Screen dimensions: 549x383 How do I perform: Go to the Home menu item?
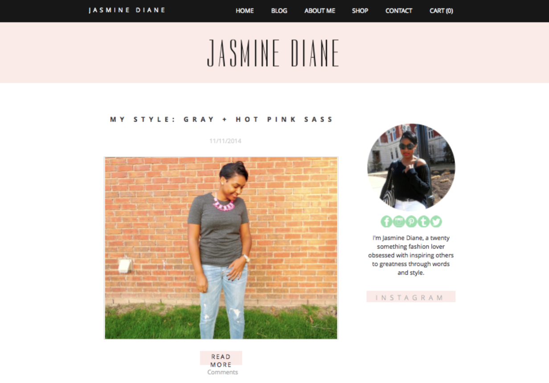coord(245,11)
